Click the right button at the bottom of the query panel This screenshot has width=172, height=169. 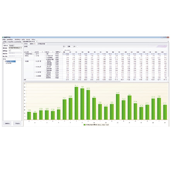point(17,124)
